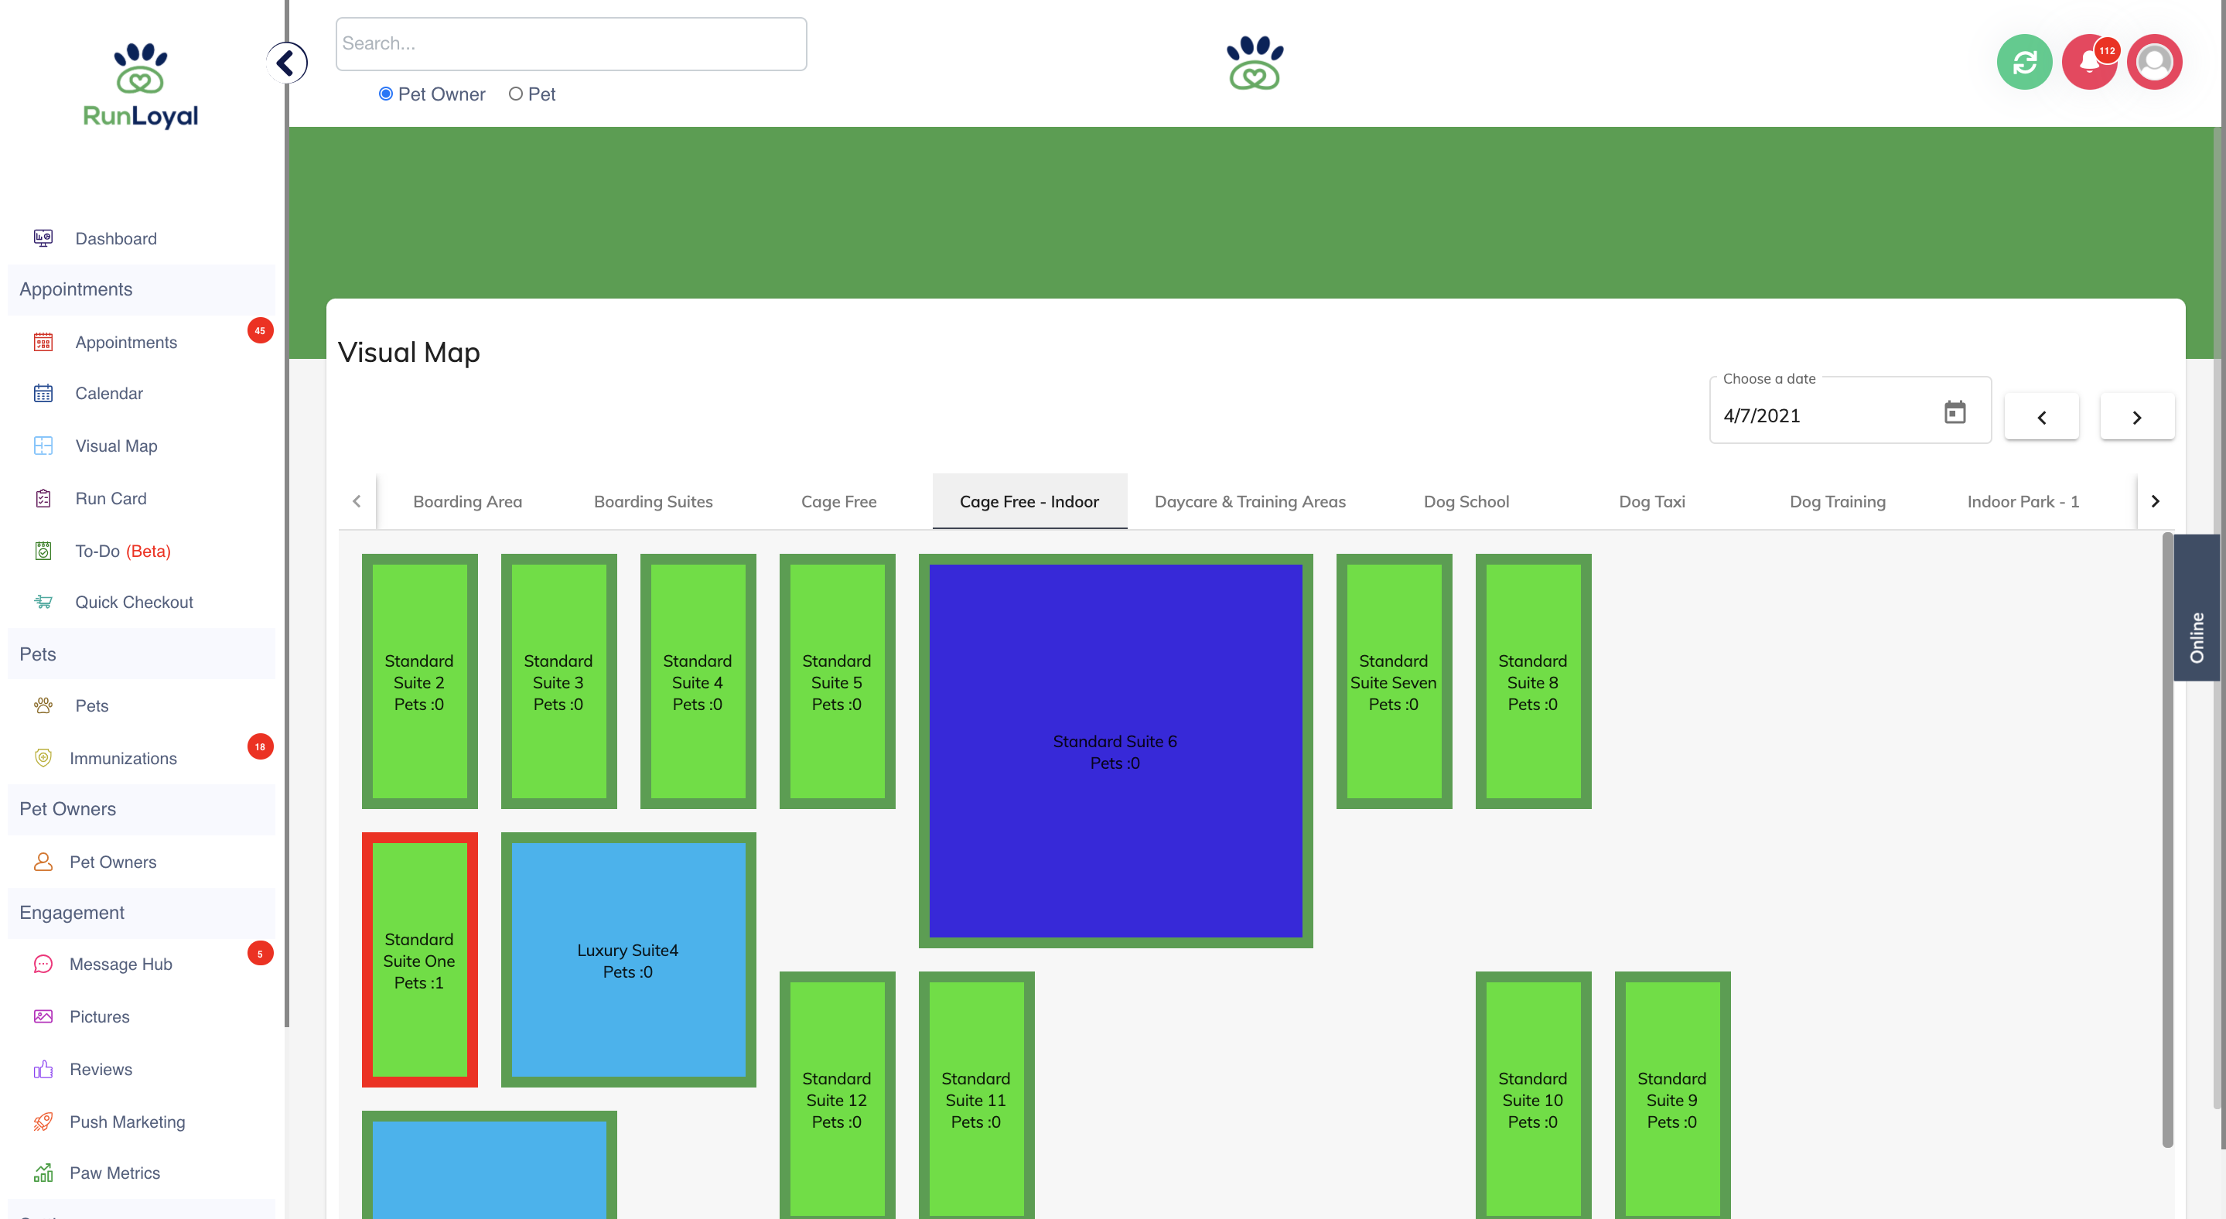
Task: Click the Quick Checkout cart icon
Action: (x=43, y=601)
